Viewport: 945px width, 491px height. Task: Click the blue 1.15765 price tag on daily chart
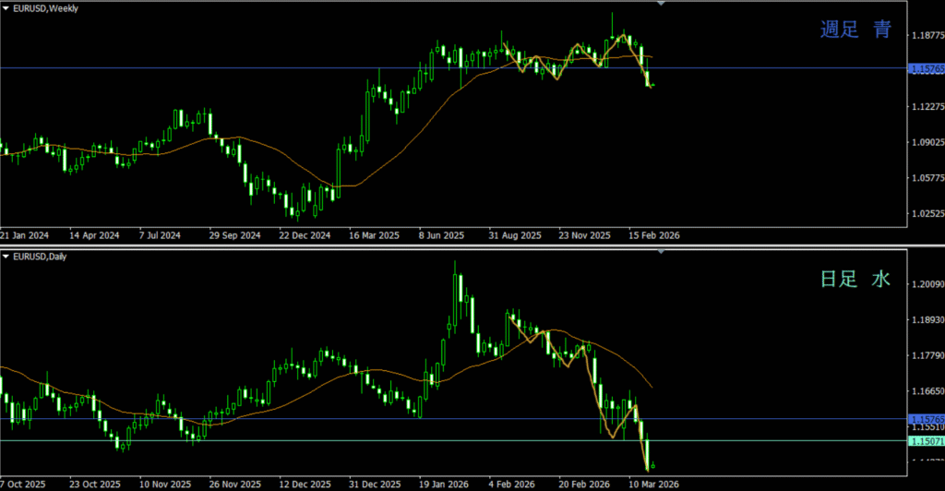[x=926, y=419]
